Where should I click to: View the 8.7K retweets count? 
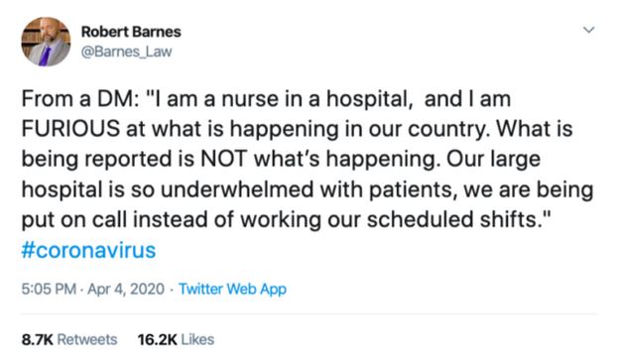(38, 340)
